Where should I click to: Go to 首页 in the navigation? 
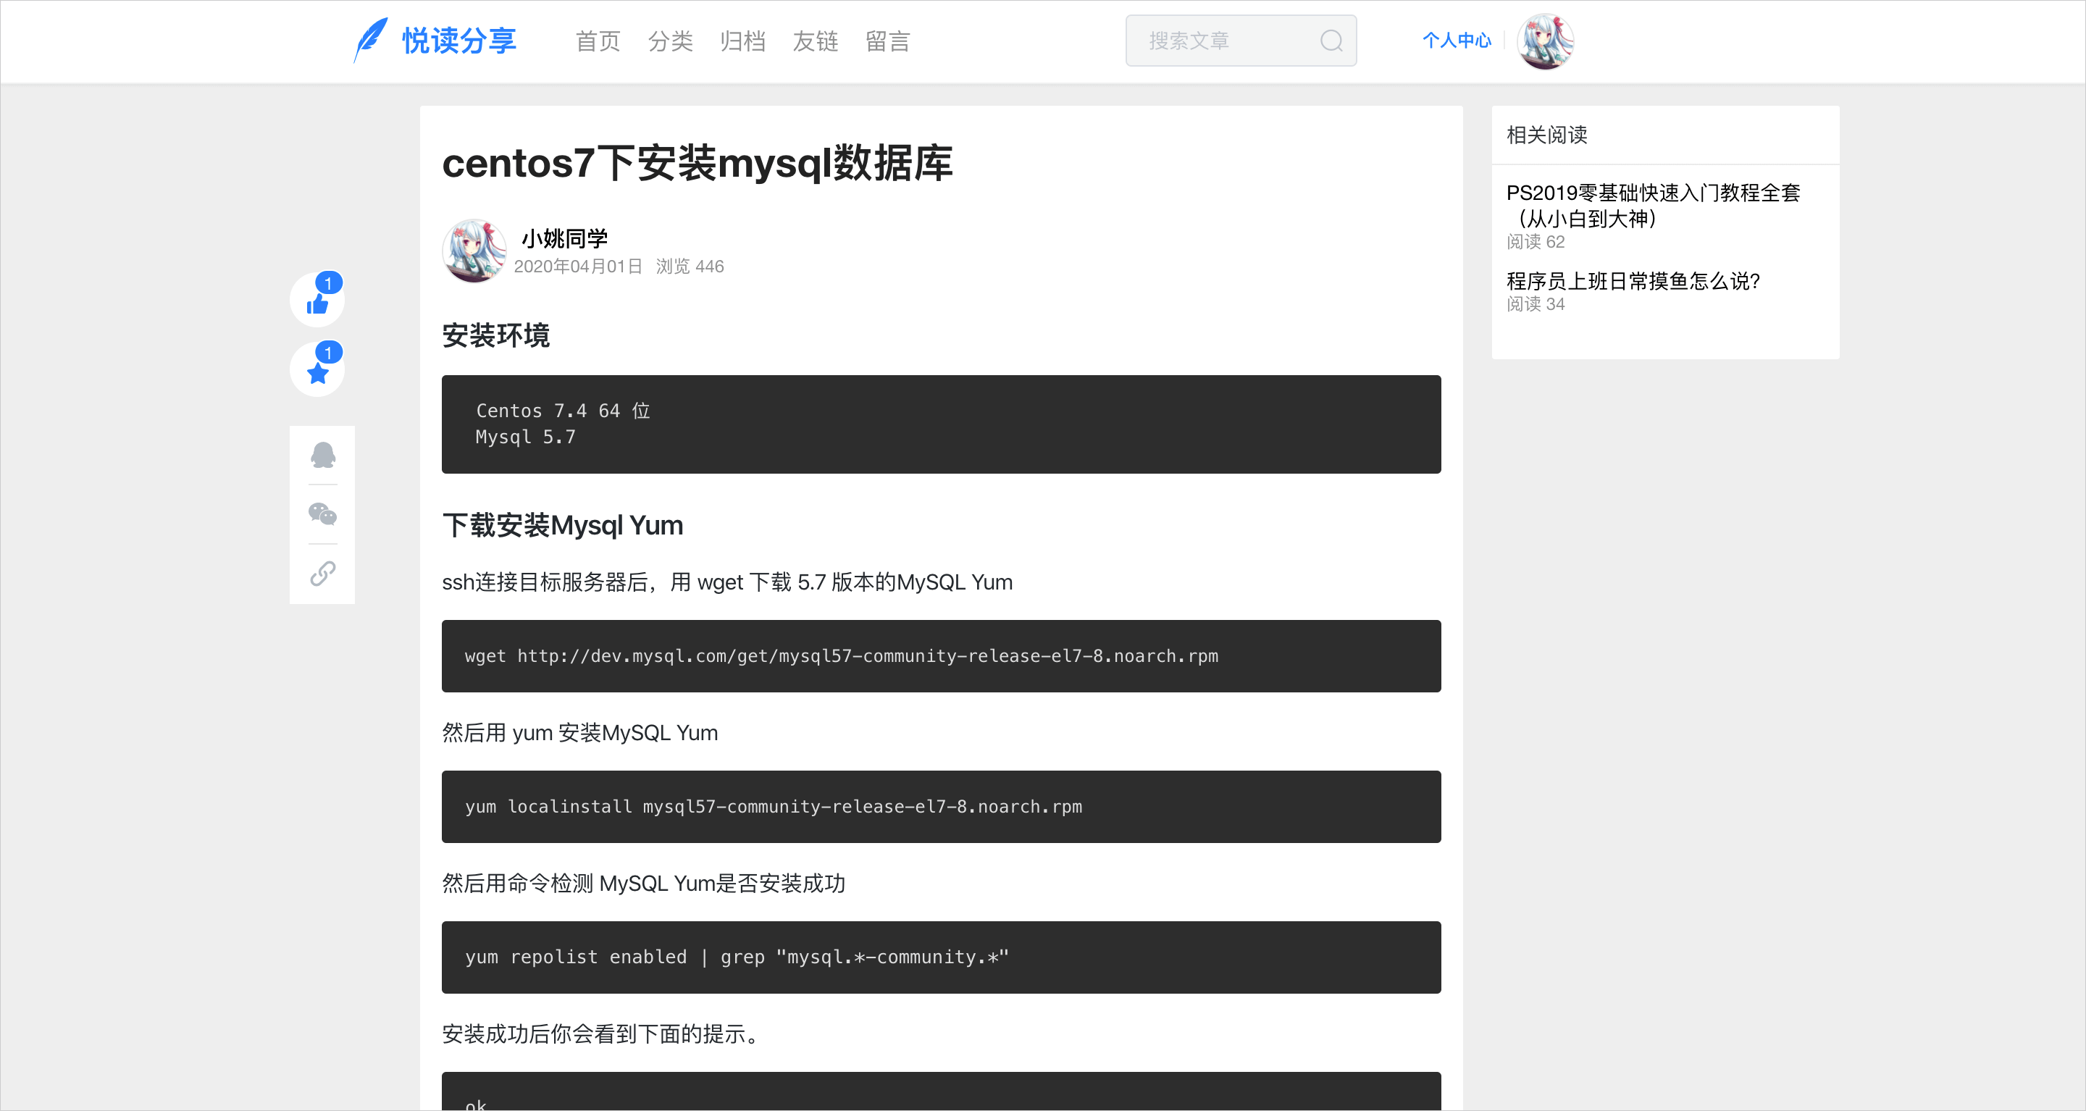click(x=598, y=41)
